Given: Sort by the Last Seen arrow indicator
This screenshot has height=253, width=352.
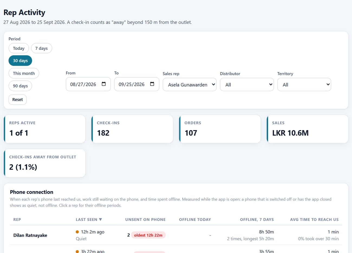Looking at the screenshot, I should (100, 219).
